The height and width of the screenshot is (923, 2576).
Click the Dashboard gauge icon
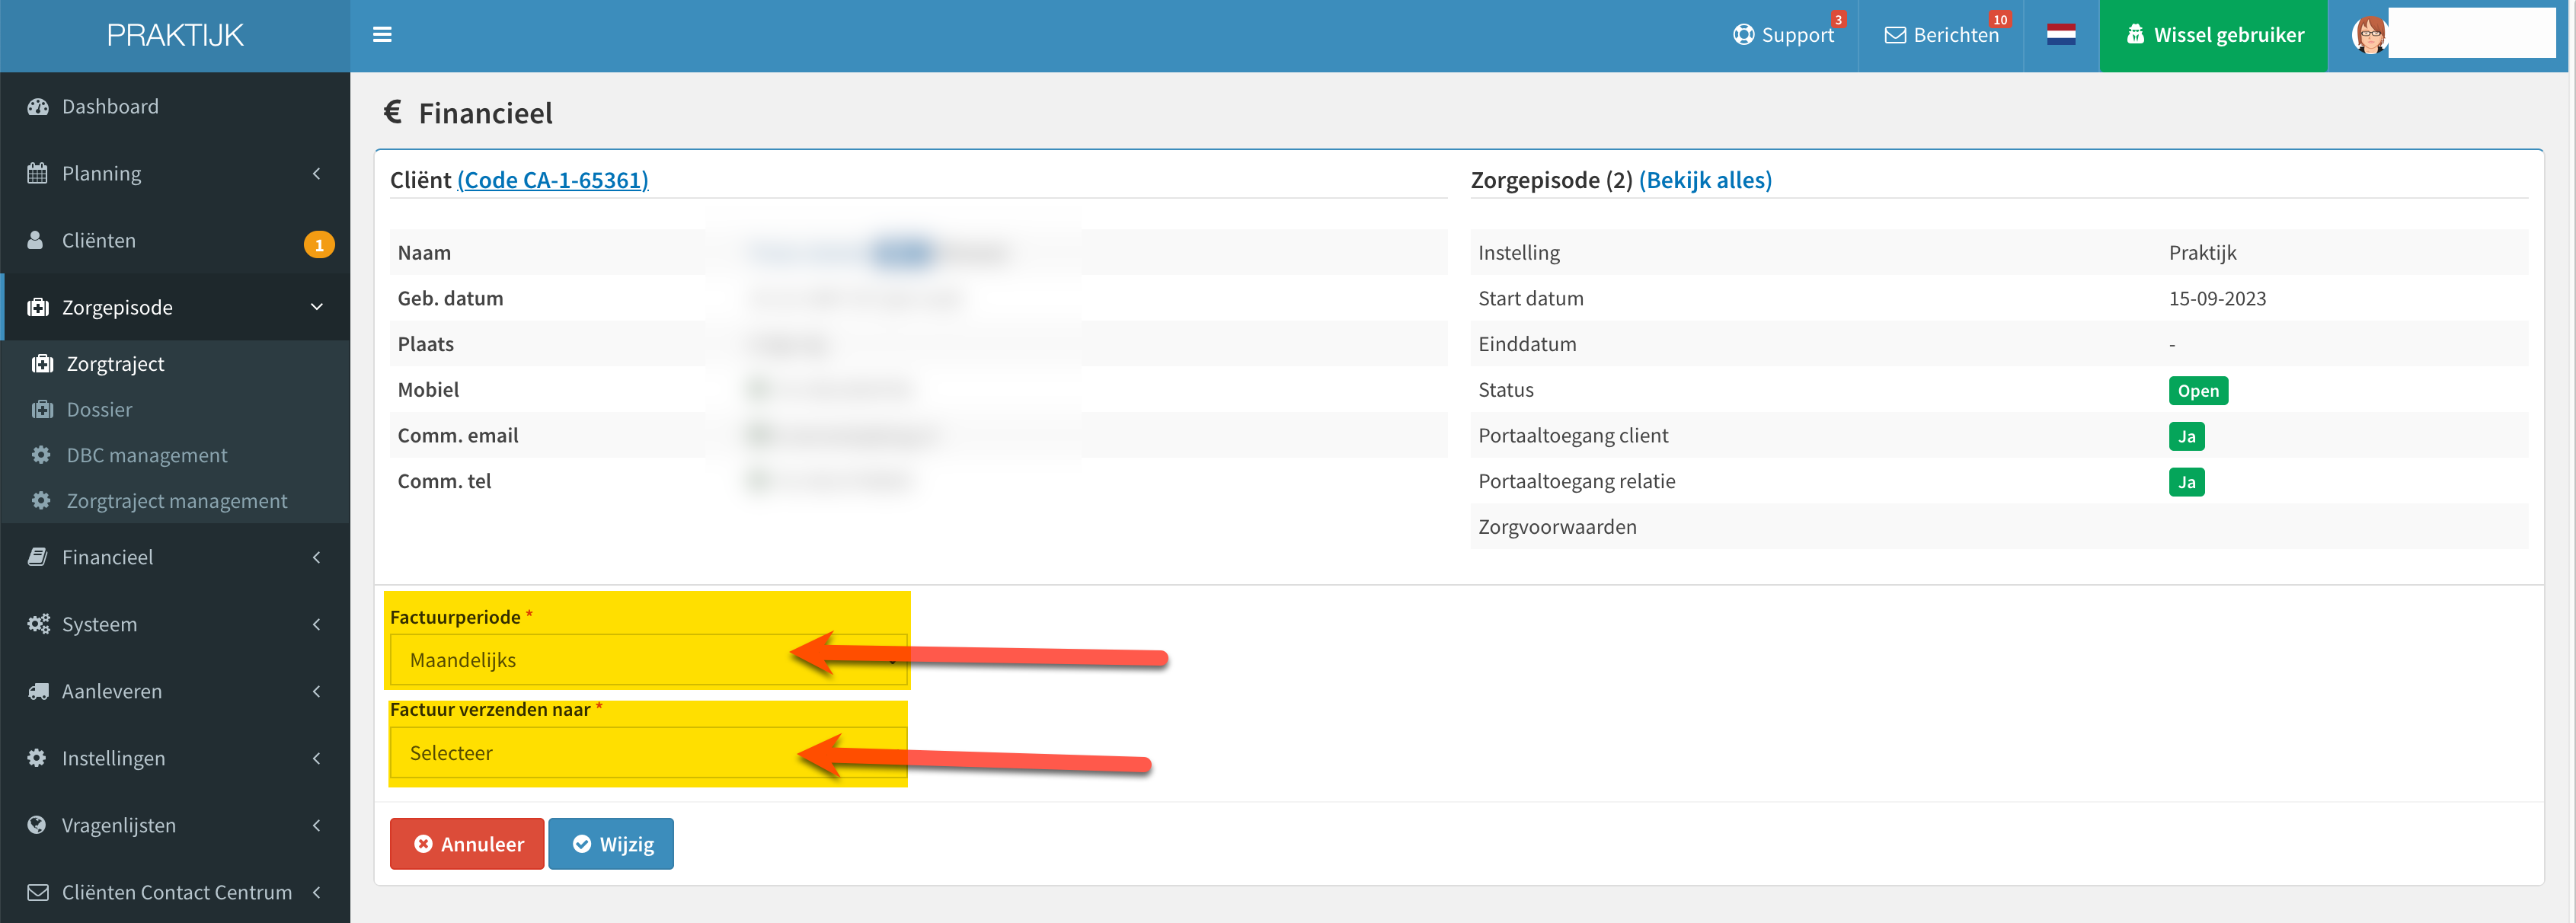(38, 107)
